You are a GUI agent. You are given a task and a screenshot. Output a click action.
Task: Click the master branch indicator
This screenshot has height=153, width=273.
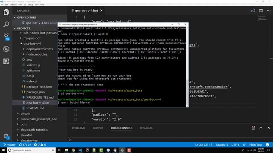click(9, 144)
